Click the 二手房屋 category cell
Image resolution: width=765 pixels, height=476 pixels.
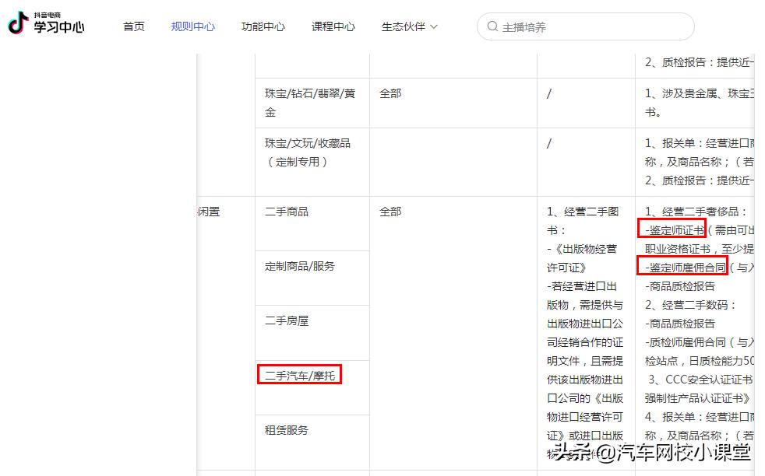pyautogui.click(x=286, y=320)
